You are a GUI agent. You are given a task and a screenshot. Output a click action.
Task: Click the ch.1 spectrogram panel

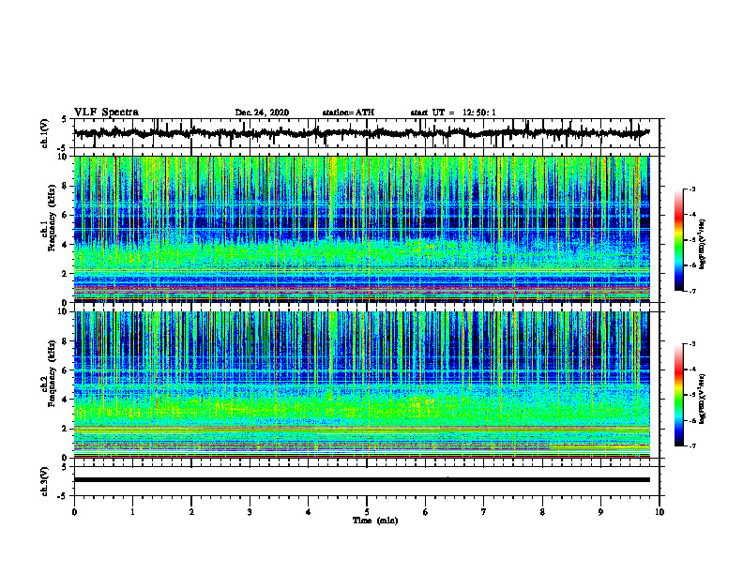pyautogui.click(x=362, y=229)
